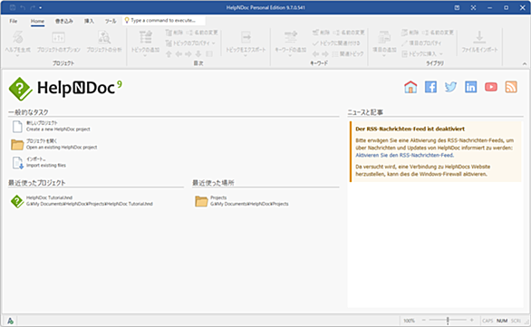The height and width of the screenshot is (327, 531).
Task: Open the LinkedIn icon
Action: tap(470, 87)
